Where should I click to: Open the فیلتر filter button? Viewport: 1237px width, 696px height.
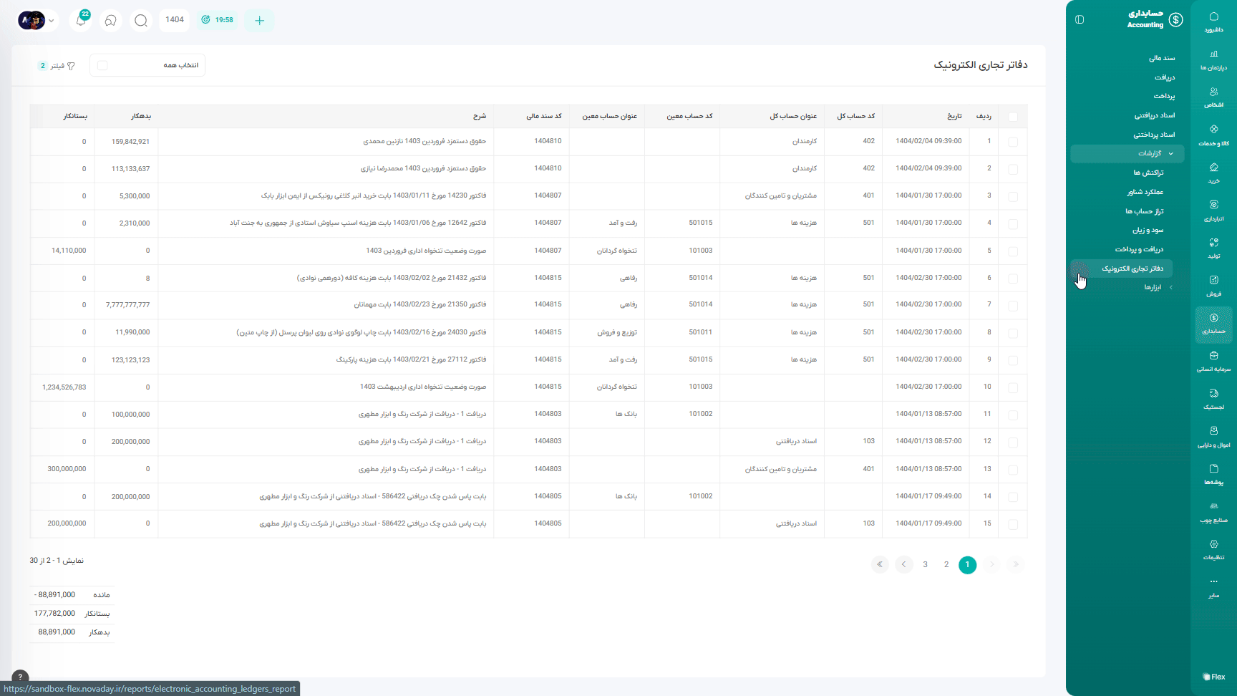click(x=57, y=66)
